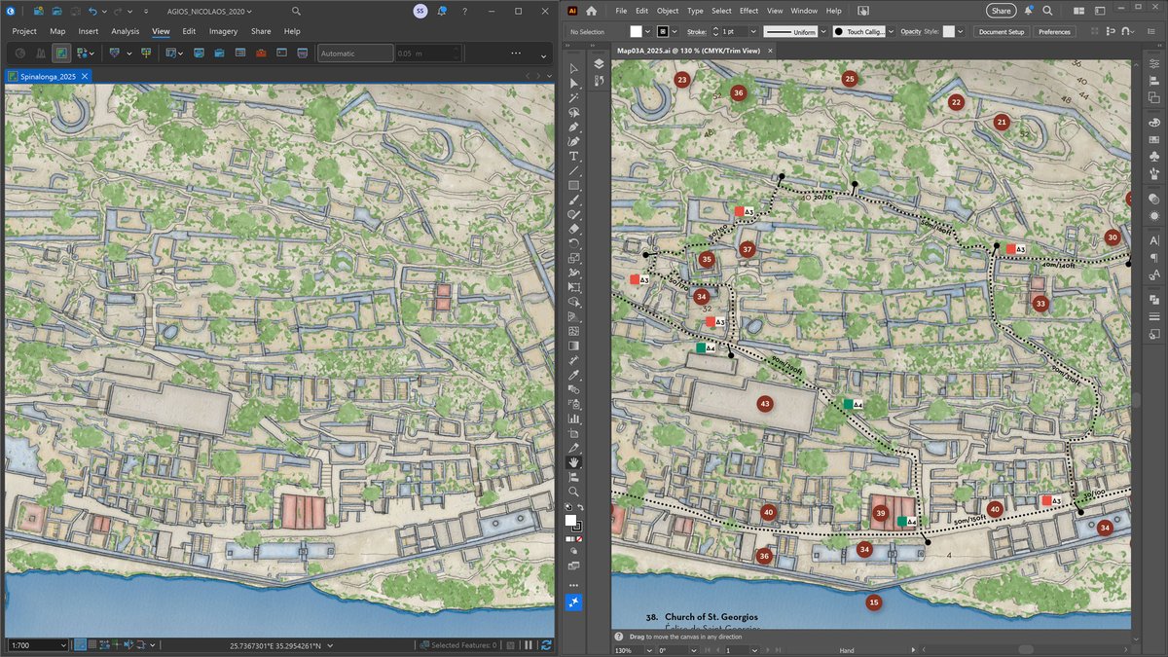
Task: Select the Map03A_2025.ai document tab
Action: (689, 51)
